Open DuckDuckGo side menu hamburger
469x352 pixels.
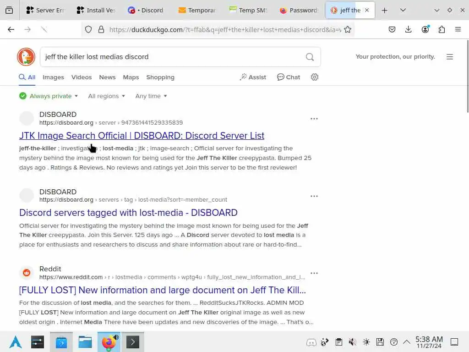click(450, 56)
